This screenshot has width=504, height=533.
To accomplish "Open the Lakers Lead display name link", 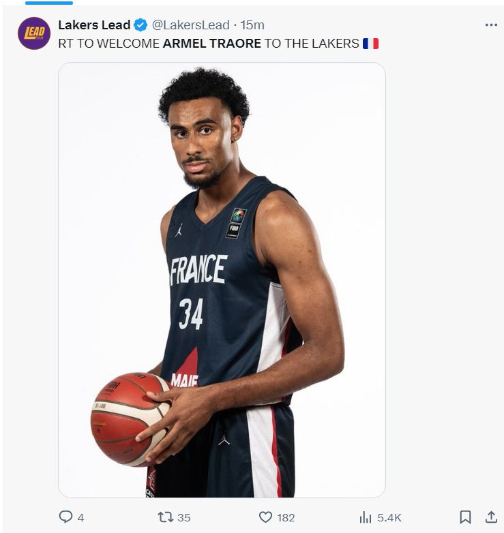I will [94, 25].
